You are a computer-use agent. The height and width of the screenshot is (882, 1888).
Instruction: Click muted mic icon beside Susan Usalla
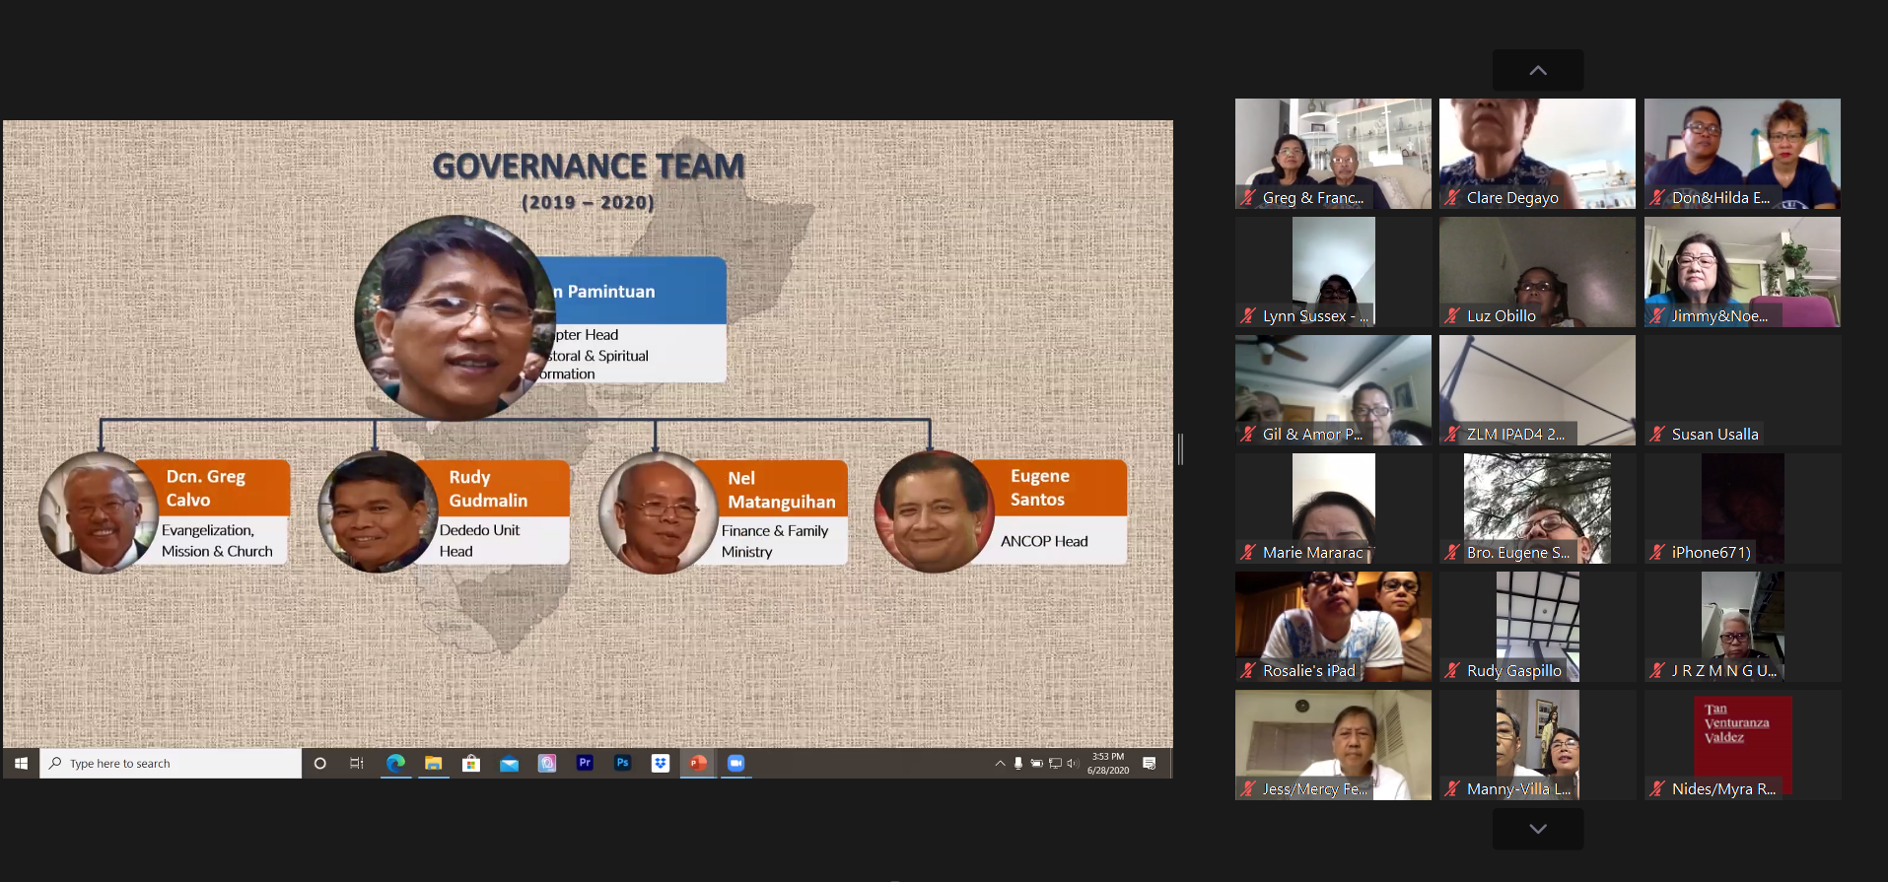click(1657, 434)
